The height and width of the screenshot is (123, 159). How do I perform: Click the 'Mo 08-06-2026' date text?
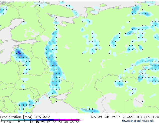pyautogui.click(x=106, y=117)
